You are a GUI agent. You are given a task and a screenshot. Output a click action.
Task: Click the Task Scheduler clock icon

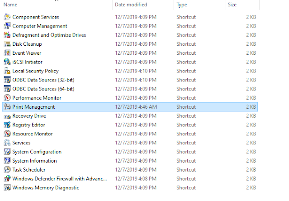click(7, 170)
